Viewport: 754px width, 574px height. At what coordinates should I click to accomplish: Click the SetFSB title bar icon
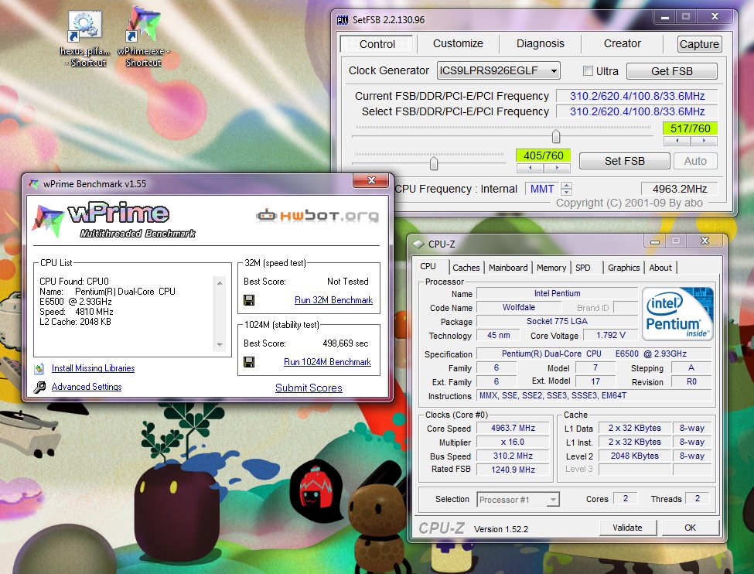(x=343, y=20)
